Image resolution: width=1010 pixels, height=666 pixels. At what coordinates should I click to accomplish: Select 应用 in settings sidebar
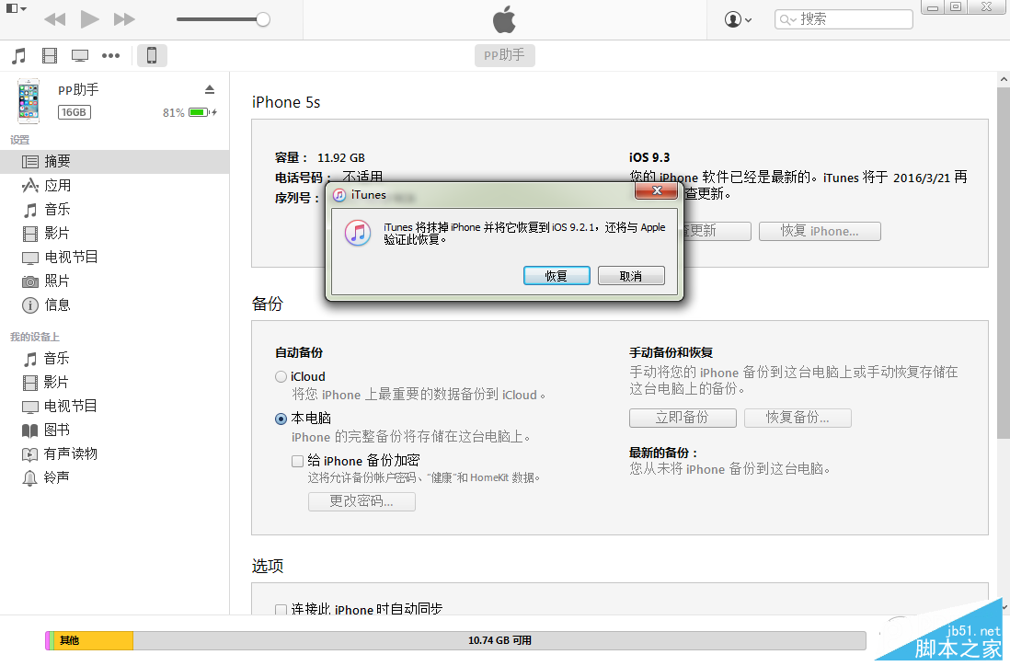115,186
